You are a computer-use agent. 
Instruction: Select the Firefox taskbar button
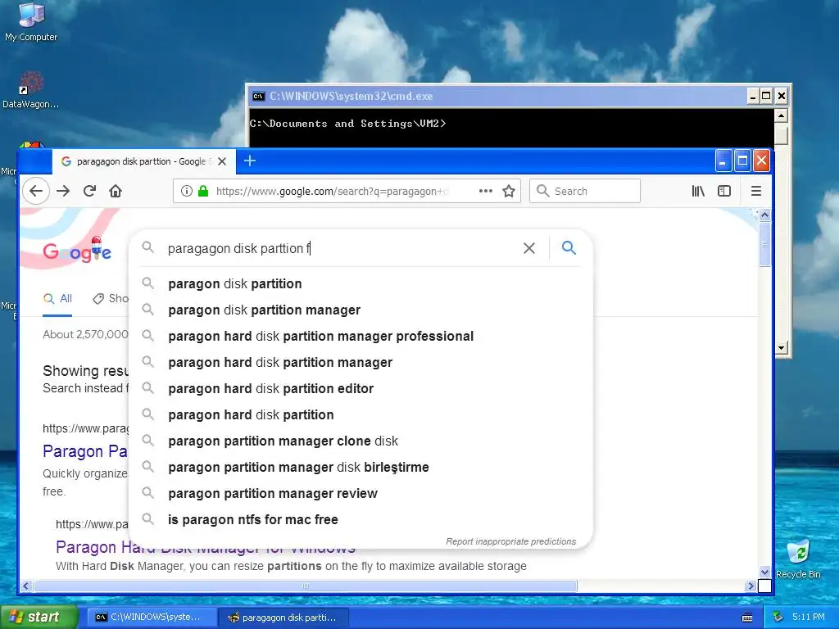(x=283, y=618)
